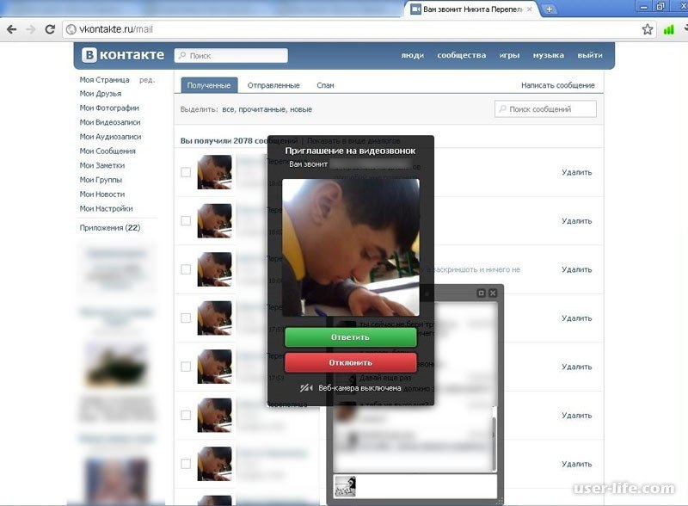The height and width of the screenshot is (506, 688).
Task: Click the green bars extension icon
Action: click(x=668, y=29)
